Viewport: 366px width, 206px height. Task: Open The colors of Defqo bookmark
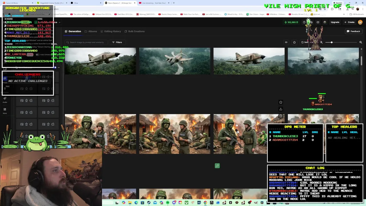tap(80, 14)
